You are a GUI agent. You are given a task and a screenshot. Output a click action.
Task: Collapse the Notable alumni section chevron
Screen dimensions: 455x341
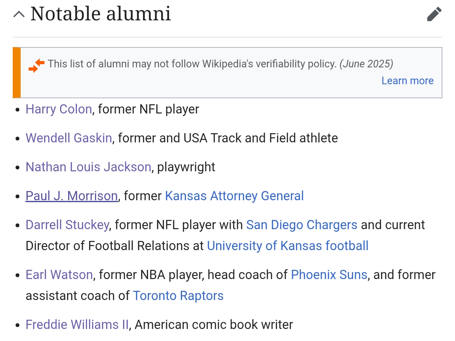(19, 14)
